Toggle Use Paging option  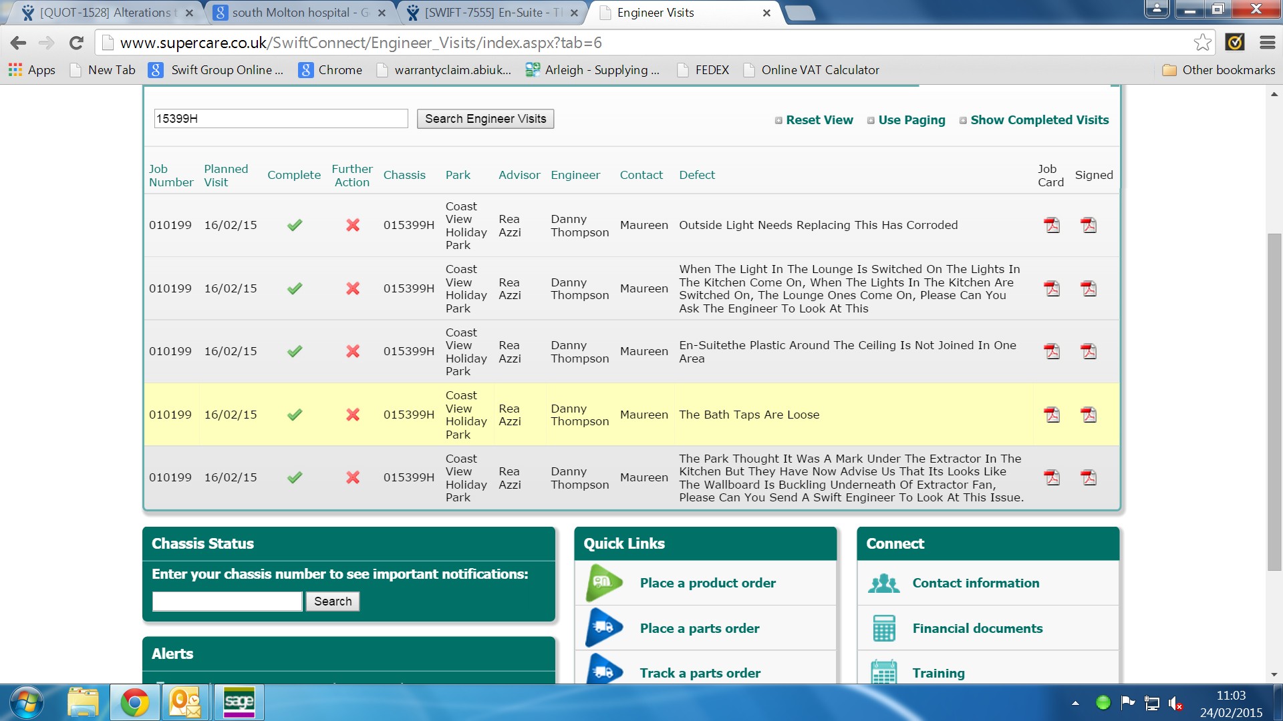(x=911, y=120)
